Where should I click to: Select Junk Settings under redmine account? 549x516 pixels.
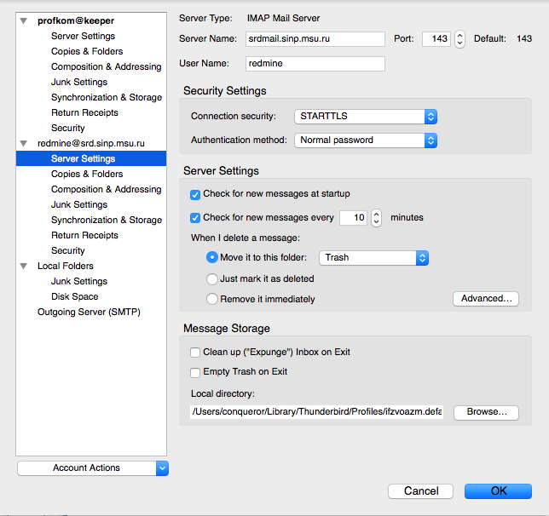[79, 204]
